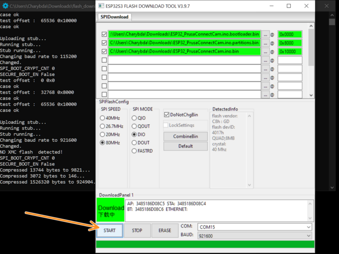Click browse button for partitions.bin file
The width and height of the screenshot is (339, 254).
tap(266, 43)
